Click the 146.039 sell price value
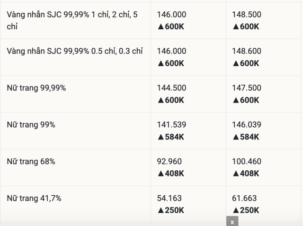The width and height of the screenshot is (303, 226). pyautogui.click(x=247, y=125)
